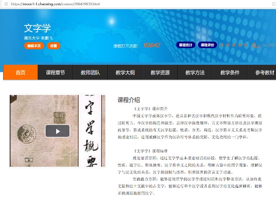Click the 文字学 course title

pyautogui.click(x=37, y=28)
